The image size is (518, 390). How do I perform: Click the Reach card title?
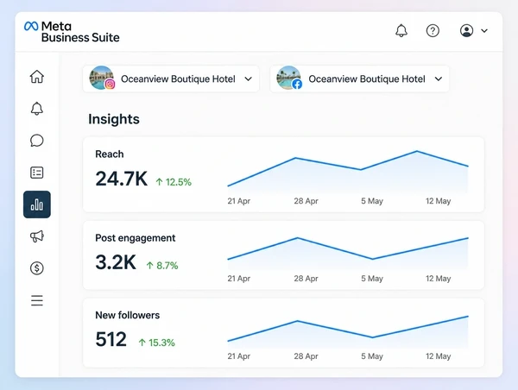tap(110, 154)
